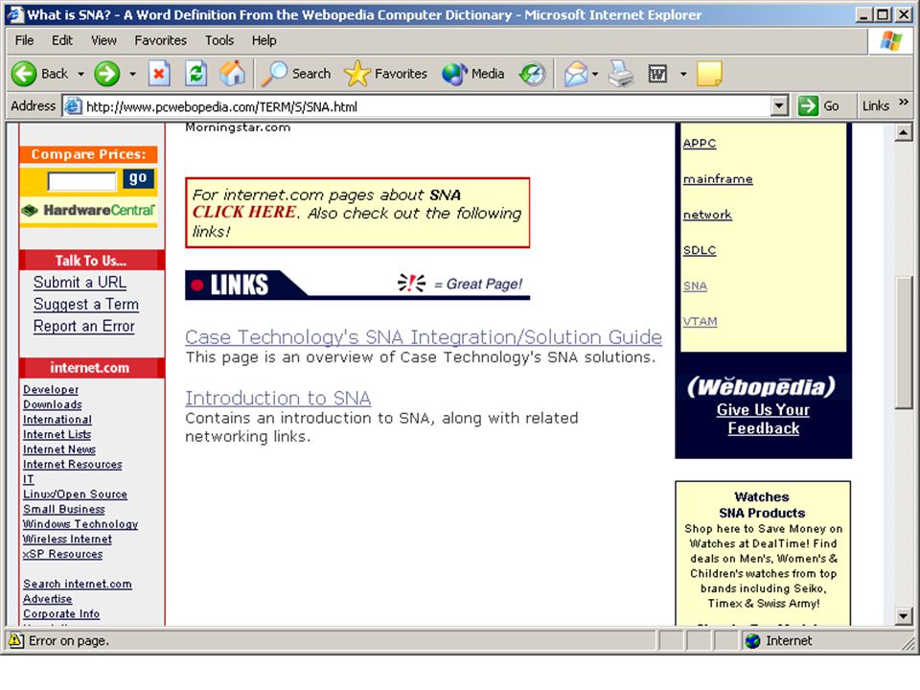Open the Favorites menu
The height and width of the screenshot is (690, 920).
tap(160, 40)
